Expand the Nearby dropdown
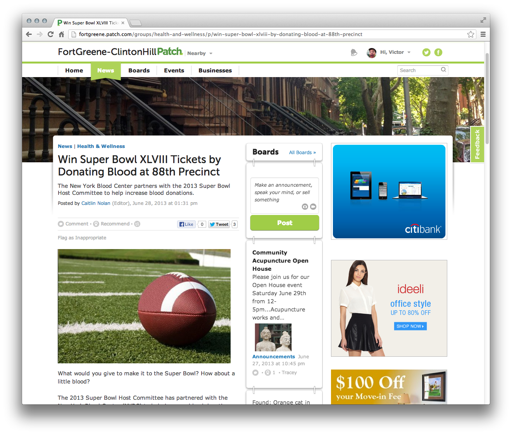The image size is (512, 435). [200, 53]
